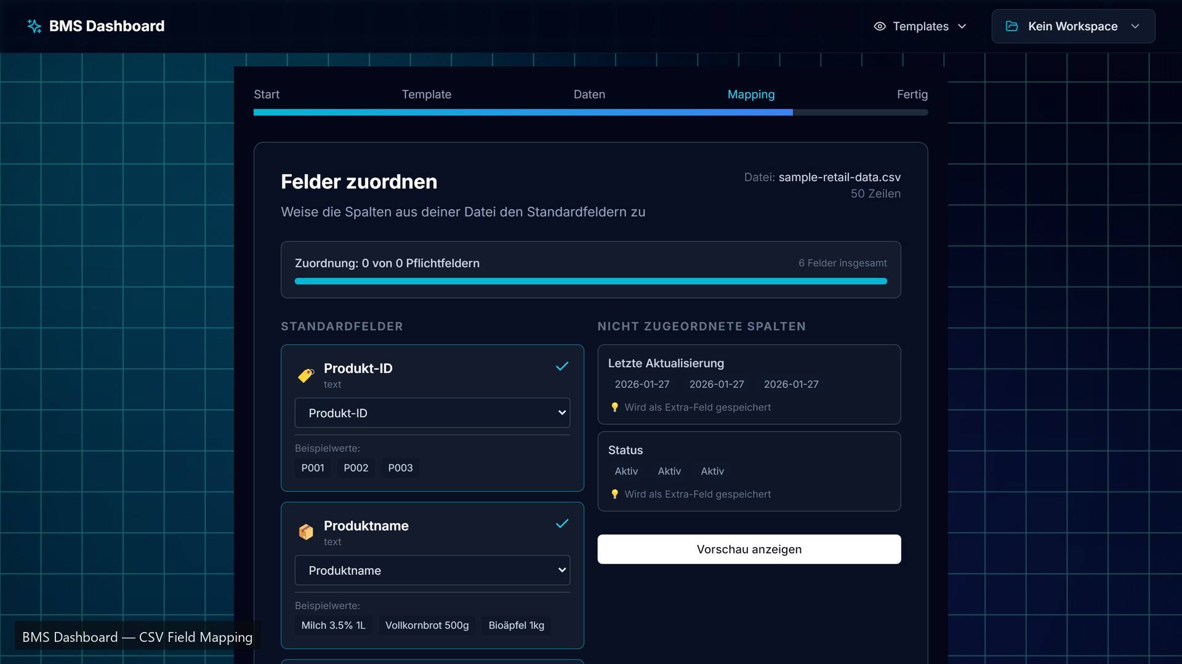The image size is (1182, 664).
Task: Expand the Produktname column select box
Action: coord(432,571)
